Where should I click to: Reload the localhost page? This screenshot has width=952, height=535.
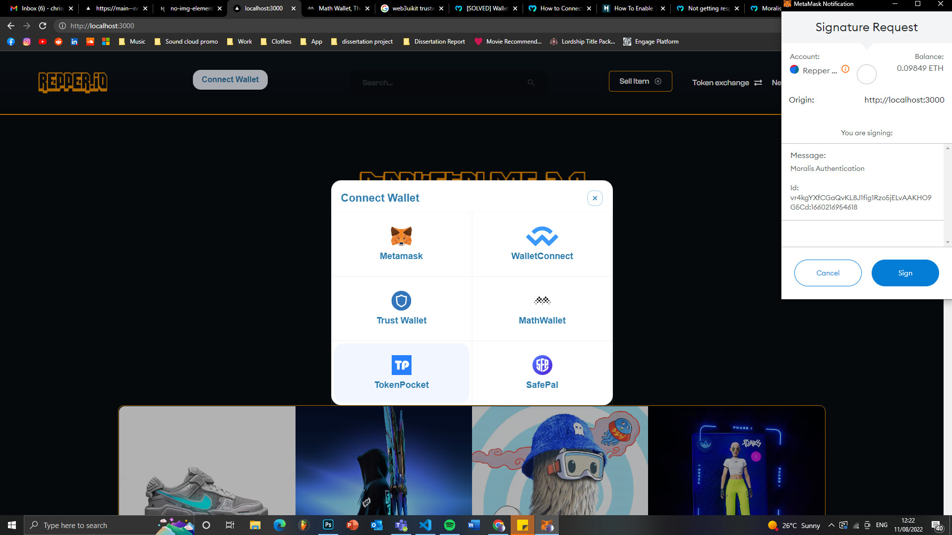click(43, 26)
